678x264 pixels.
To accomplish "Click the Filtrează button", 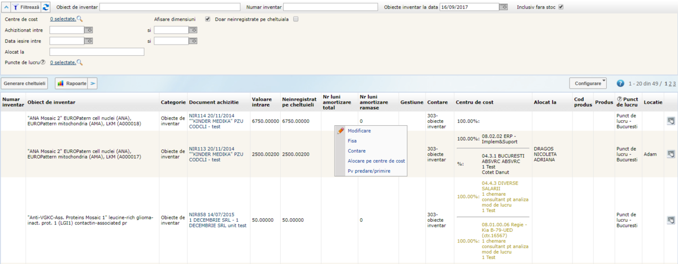I will (27, 7).
